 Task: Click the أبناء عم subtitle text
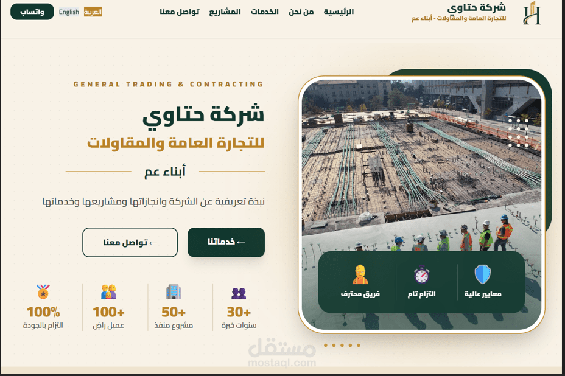point(165,171)
